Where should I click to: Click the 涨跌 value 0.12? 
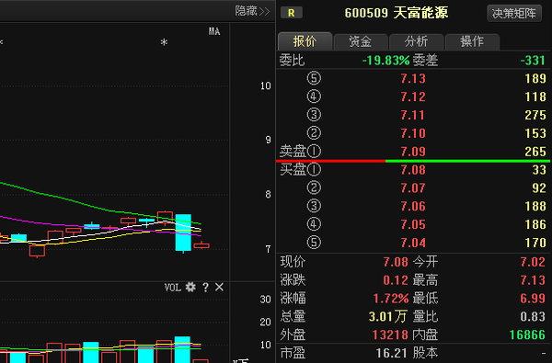point(396,280)
